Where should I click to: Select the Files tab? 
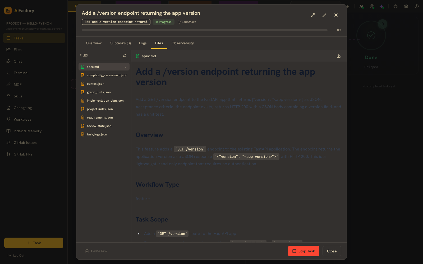(159, 43)
